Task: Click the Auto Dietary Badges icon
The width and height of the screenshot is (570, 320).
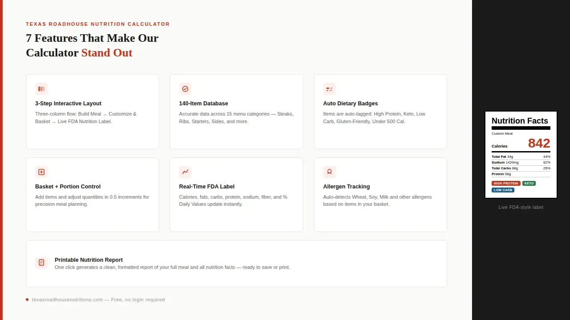Action: pos(330,89)
